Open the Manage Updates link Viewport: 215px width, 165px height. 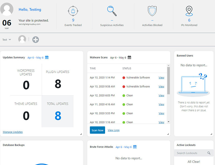click(13, 132)
